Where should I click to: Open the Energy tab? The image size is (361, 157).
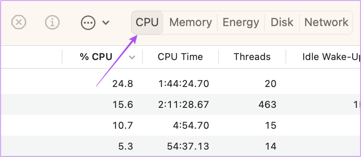[241, 23]
